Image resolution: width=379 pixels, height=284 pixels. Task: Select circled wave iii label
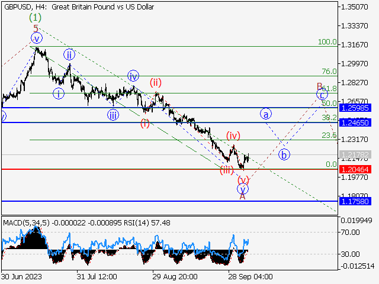(113, 115)
